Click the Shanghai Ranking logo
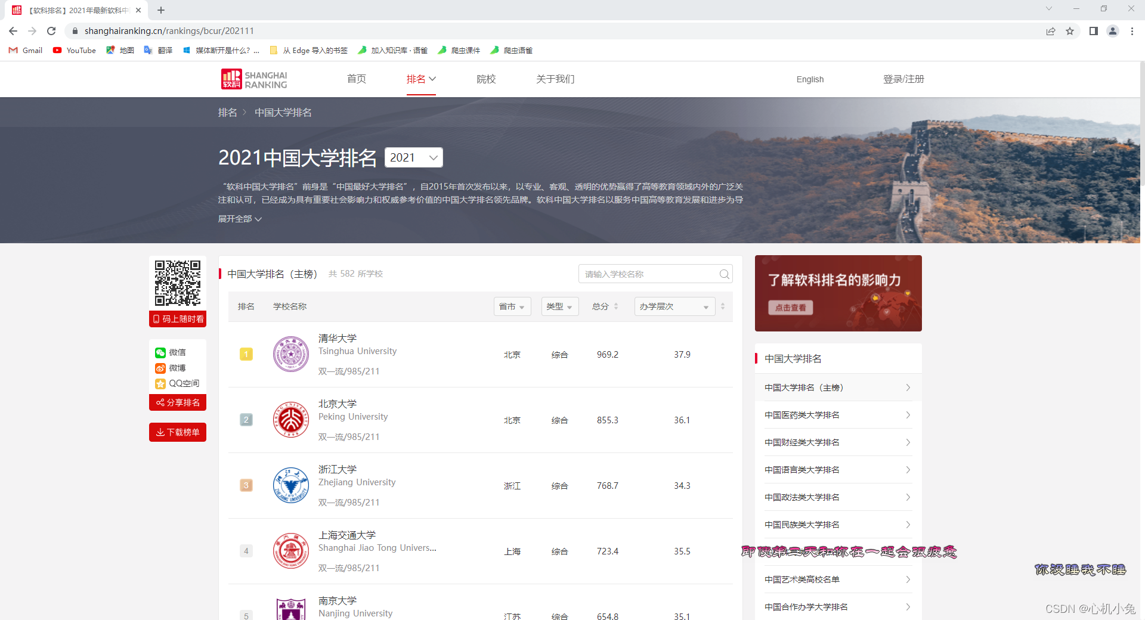The image size is (1145, 620). pos(254,79)
